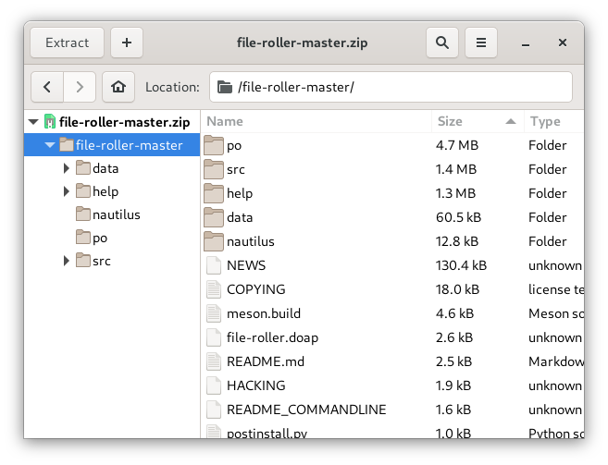Expand the help folder in sidebar
The height and width of the screenshot is (465, 608).
tap(67, 191)
